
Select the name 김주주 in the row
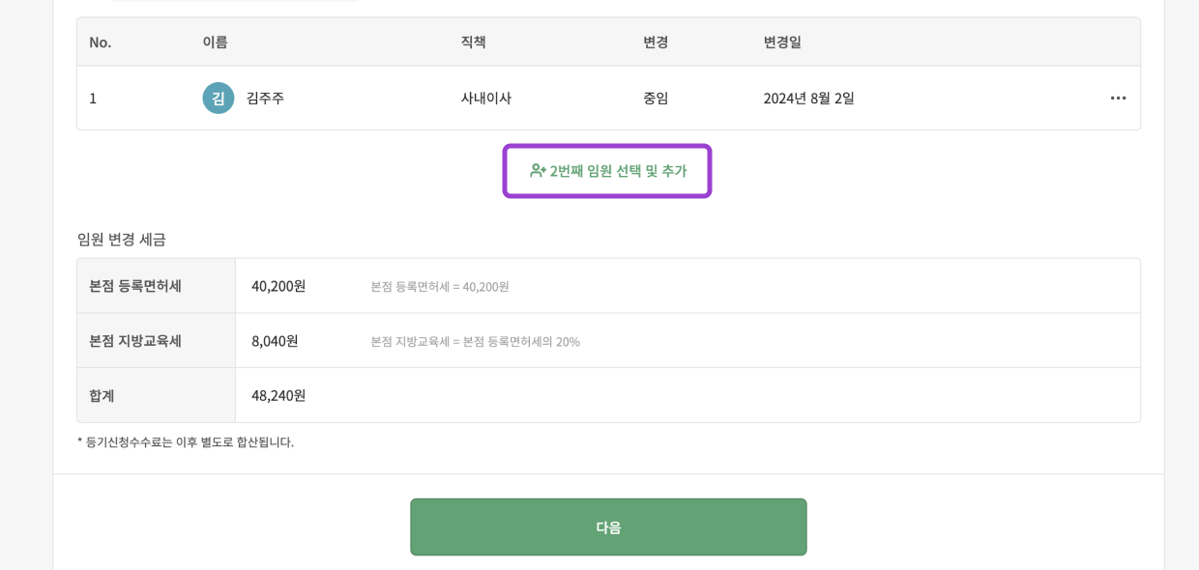click(x=265, y=99)
